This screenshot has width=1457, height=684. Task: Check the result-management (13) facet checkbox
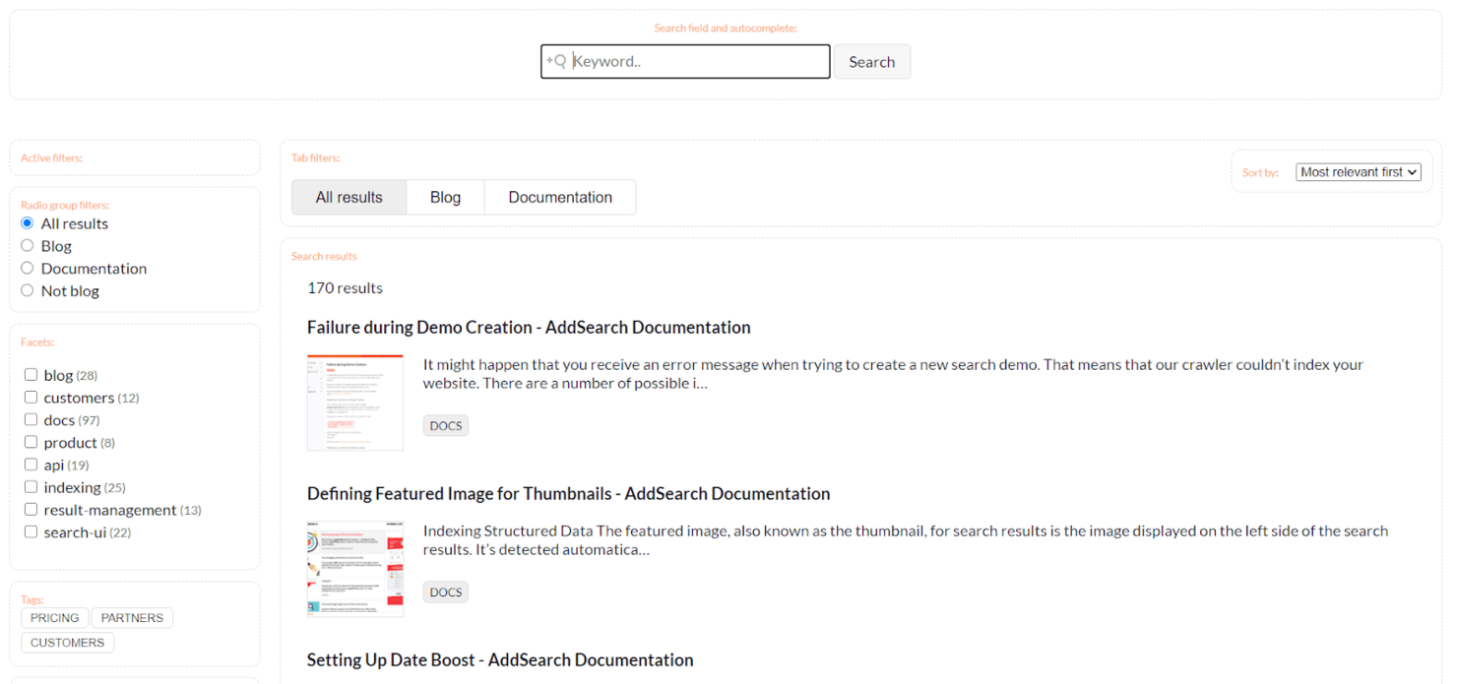click(31, 510)
